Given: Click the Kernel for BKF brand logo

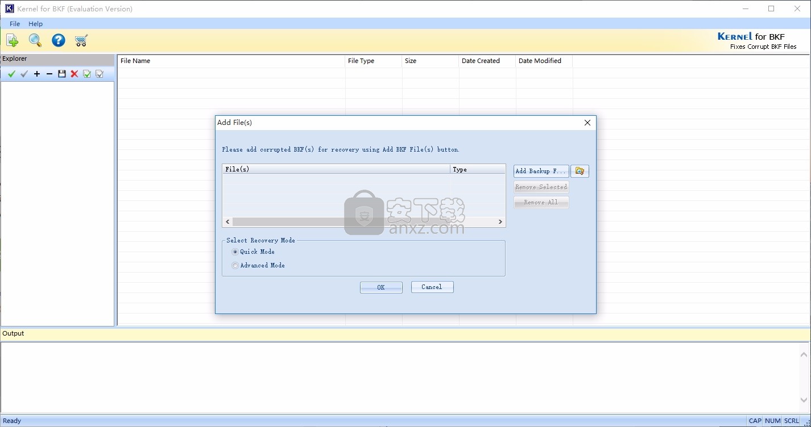Looking at the screenshot, I should (x=757, y=41).
